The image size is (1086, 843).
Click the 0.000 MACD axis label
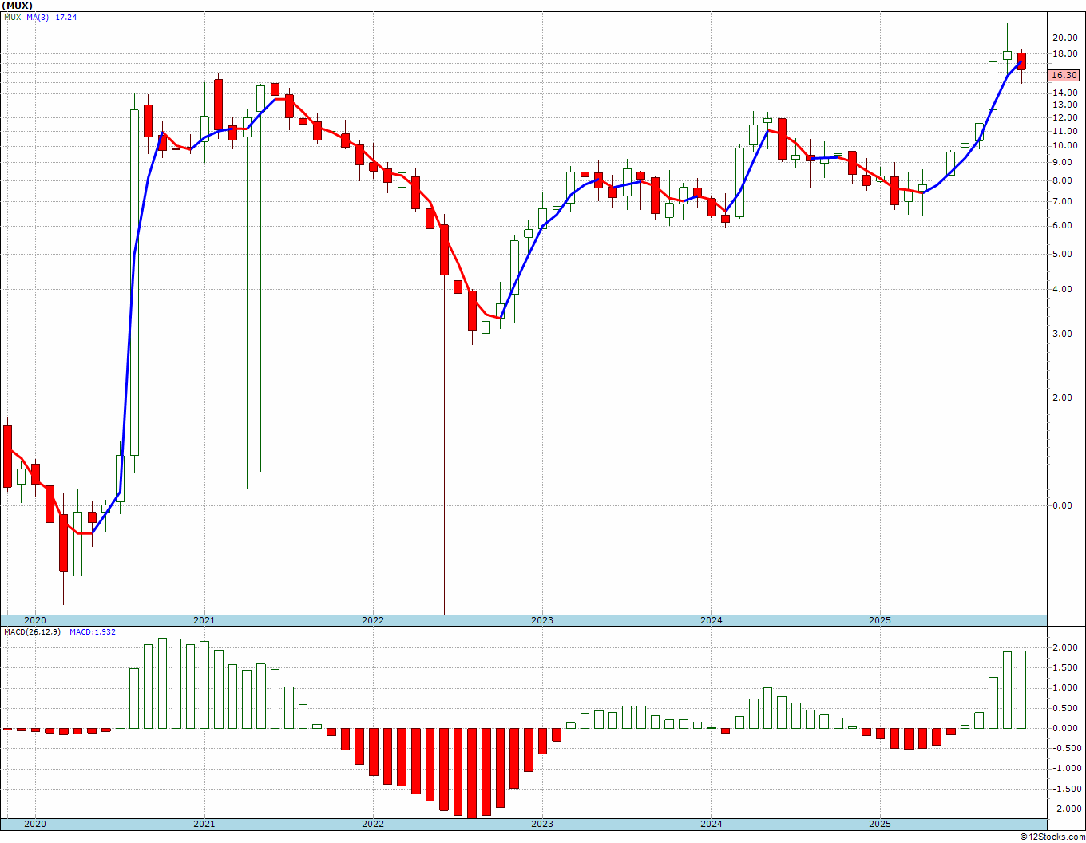tap(1067, 728)
